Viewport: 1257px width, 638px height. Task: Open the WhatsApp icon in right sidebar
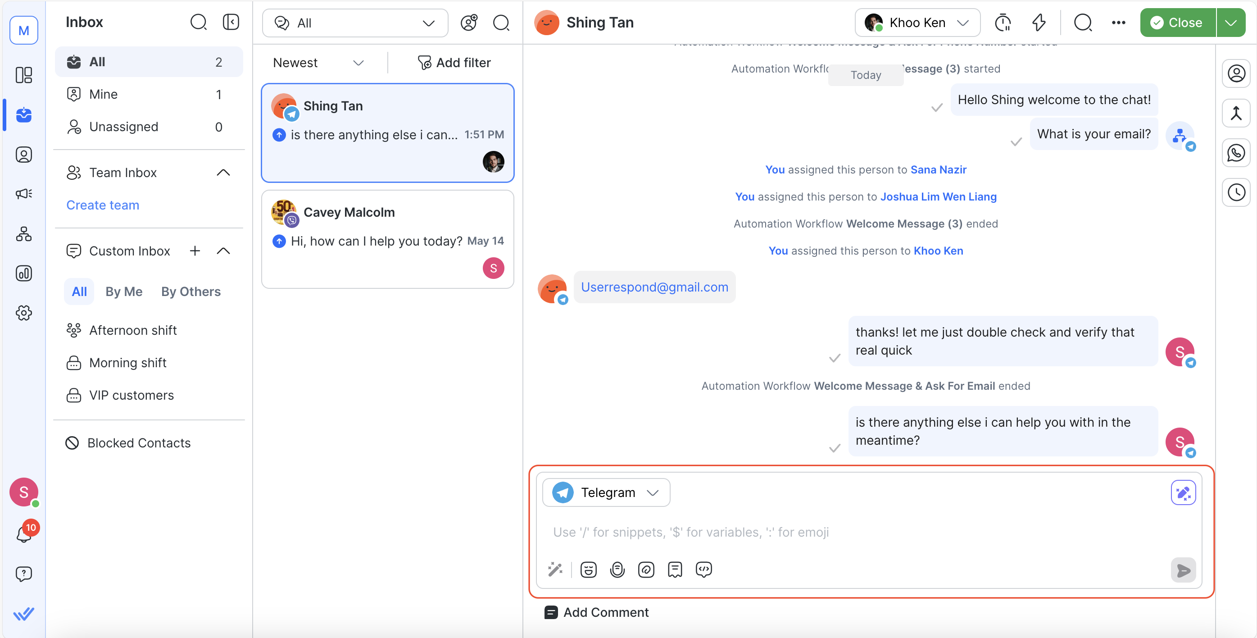point(1235,153)
